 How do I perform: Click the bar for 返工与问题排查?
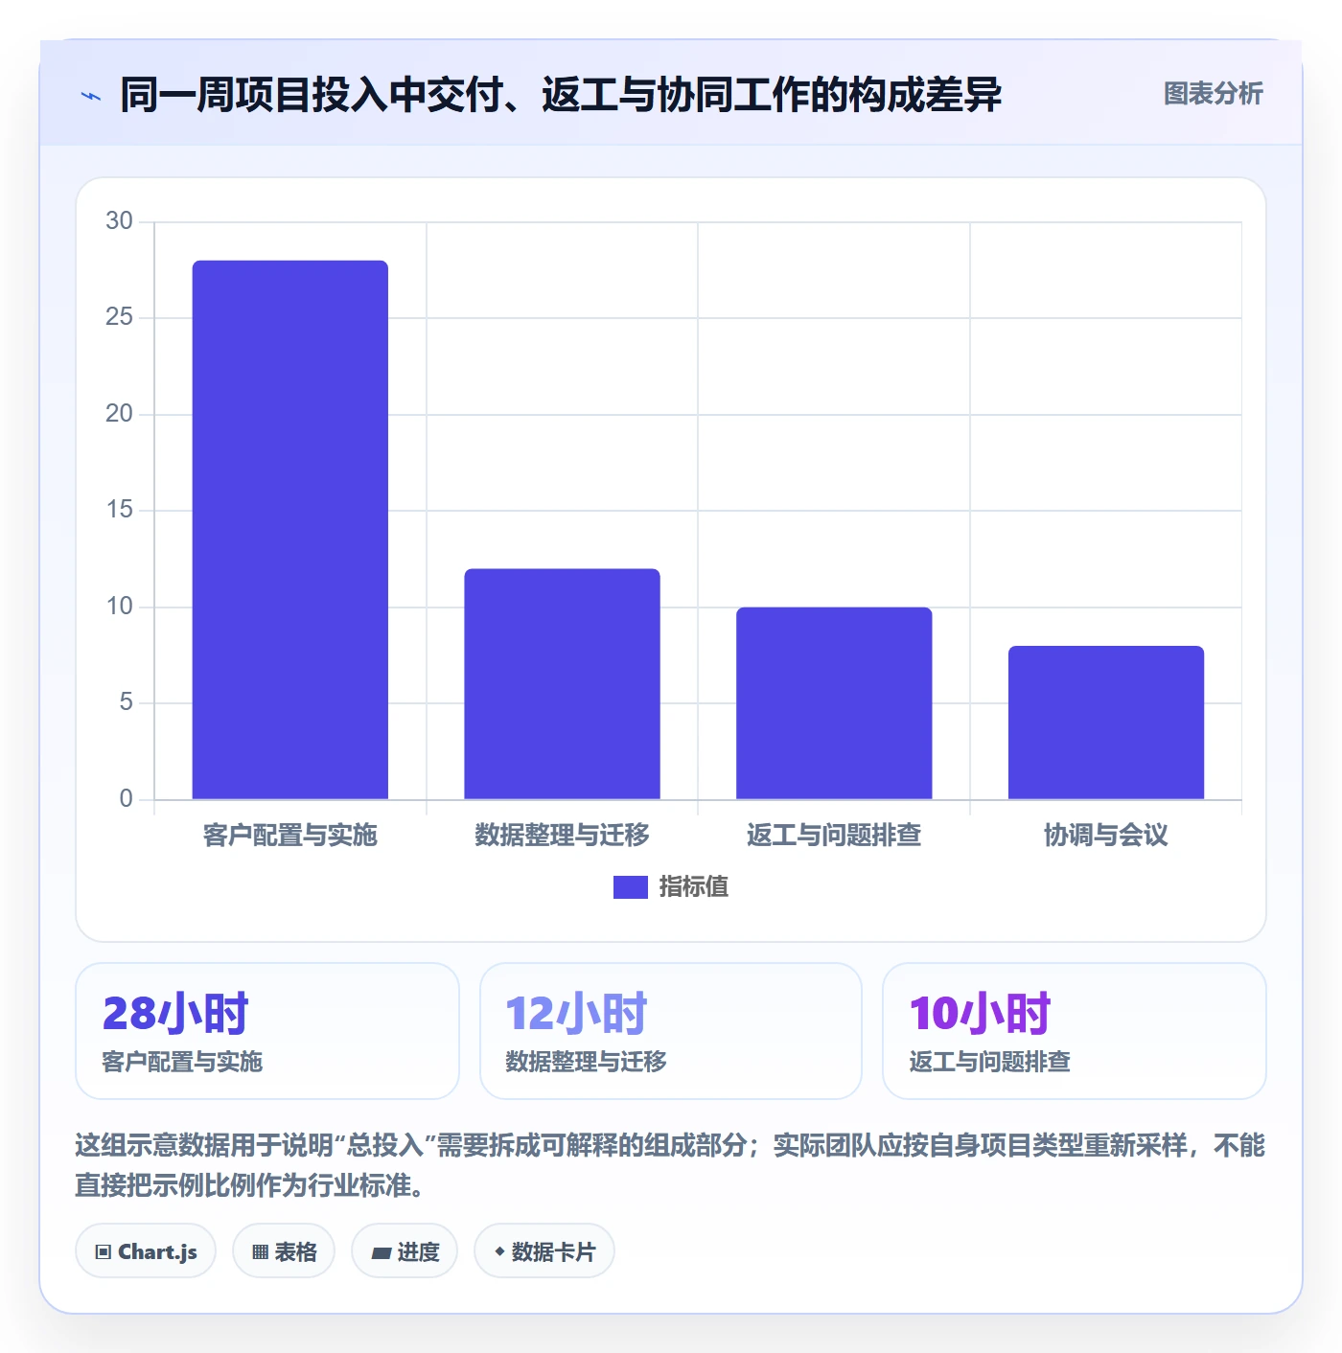pos(834,703)
